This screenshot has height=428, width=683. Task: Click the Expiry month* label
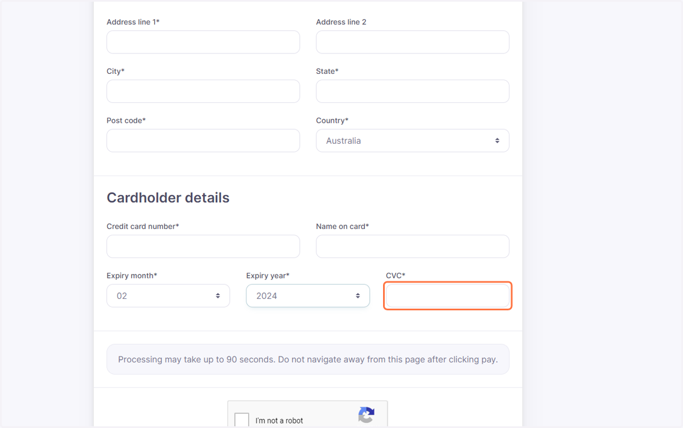(x=132, y=276)
